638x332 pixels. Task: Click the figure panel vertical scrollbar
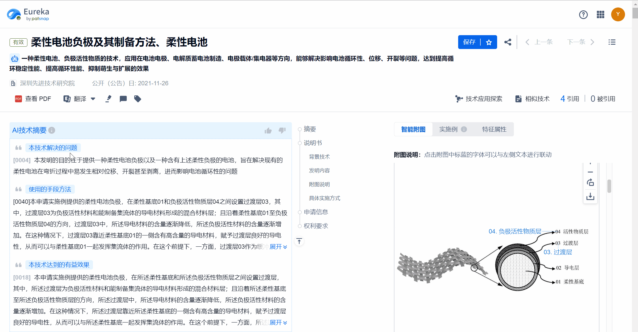609,186
